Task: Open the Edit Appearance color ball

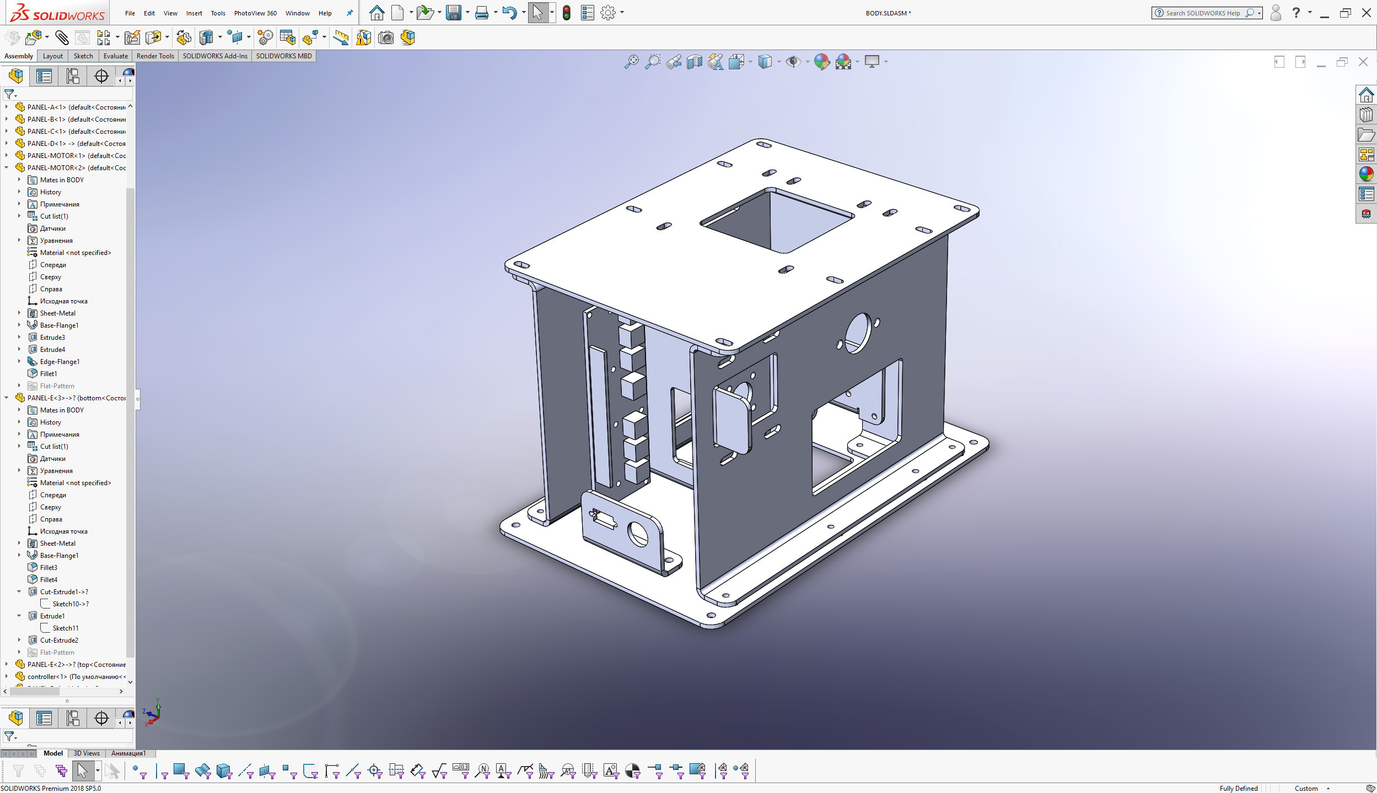Action: (x=821, y=62)
